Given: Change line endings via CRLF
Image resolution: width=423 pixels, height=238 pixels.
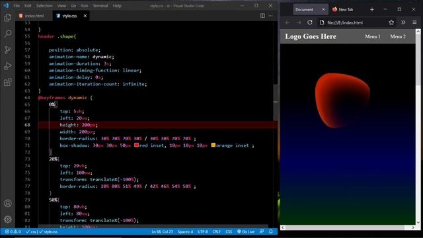Looking at the screenshot, I should [x=216, y=231].
